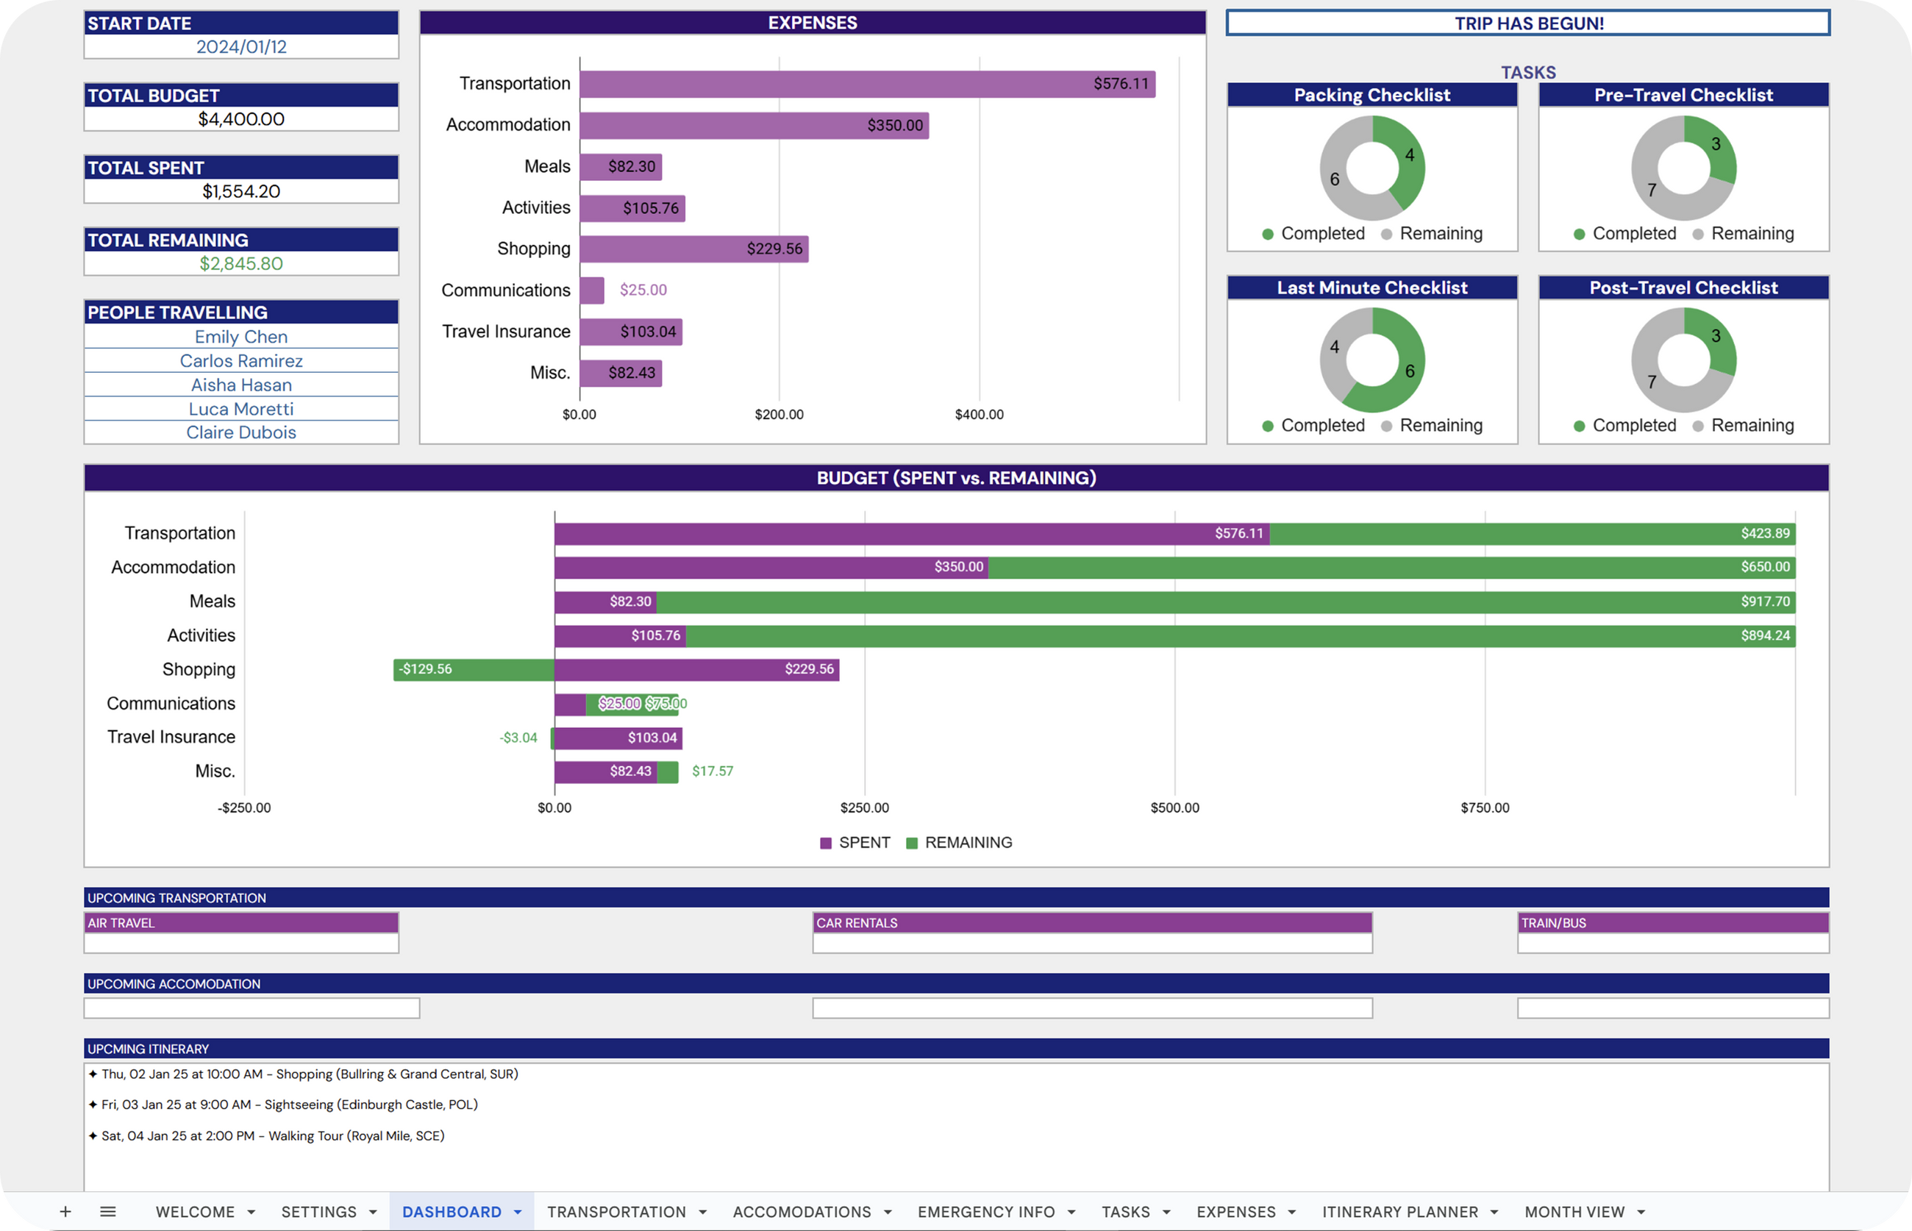1912x1231 pixels.
Task: Open the EXPENSES tab dropdown arrow
Action: coord(1292,1213)
